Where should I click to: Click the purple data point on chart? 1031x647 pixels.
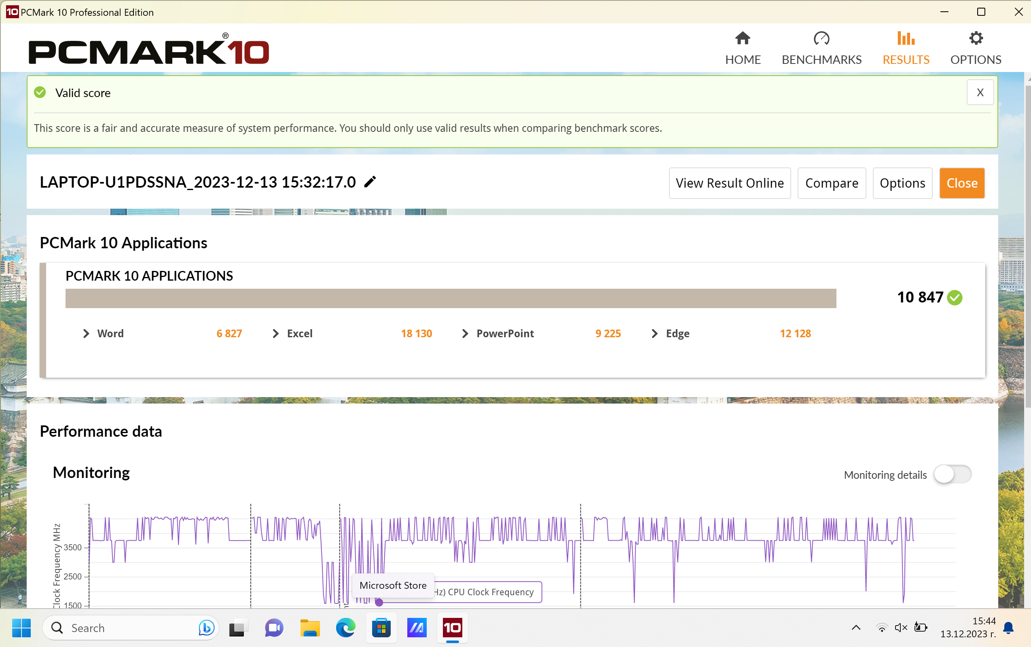coord(379,602)
